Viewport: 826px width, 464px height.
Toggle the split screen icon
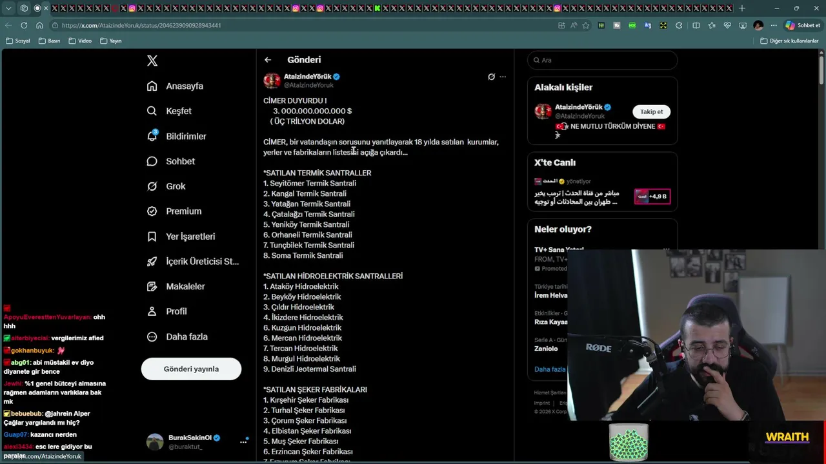point(696,25)
